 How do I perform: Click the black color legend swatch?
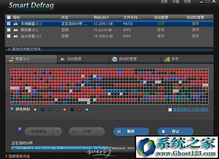point(72,110)
